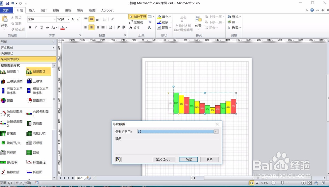
Task: Toggle strikethrough formatting
Action: pos(47,28)
